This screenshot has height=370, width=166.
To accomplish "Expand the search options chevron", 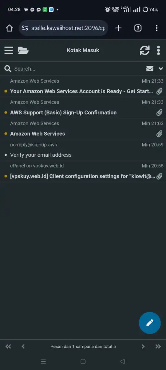I will (x=160, y=69).
